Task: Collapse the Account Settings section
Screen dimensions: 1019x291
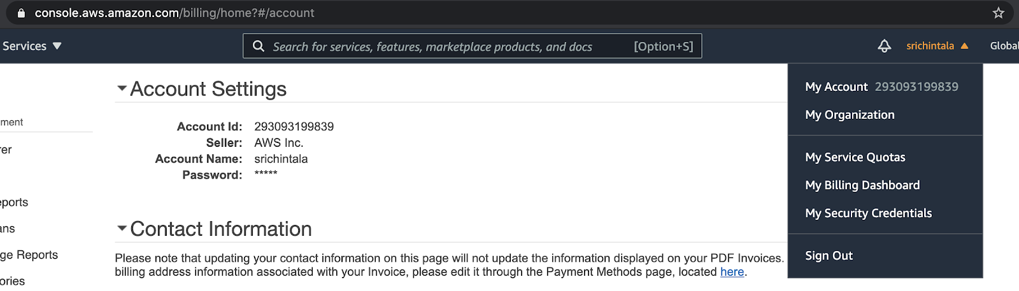Action: click(x=122, y=88)
